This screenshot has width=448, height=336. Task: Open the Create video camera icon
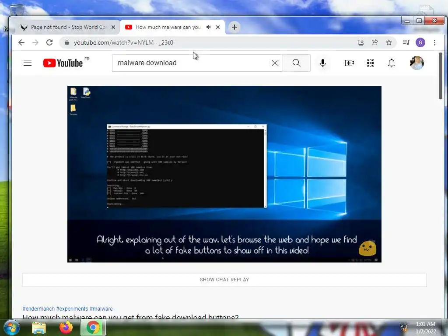click(x=350, y=63)
